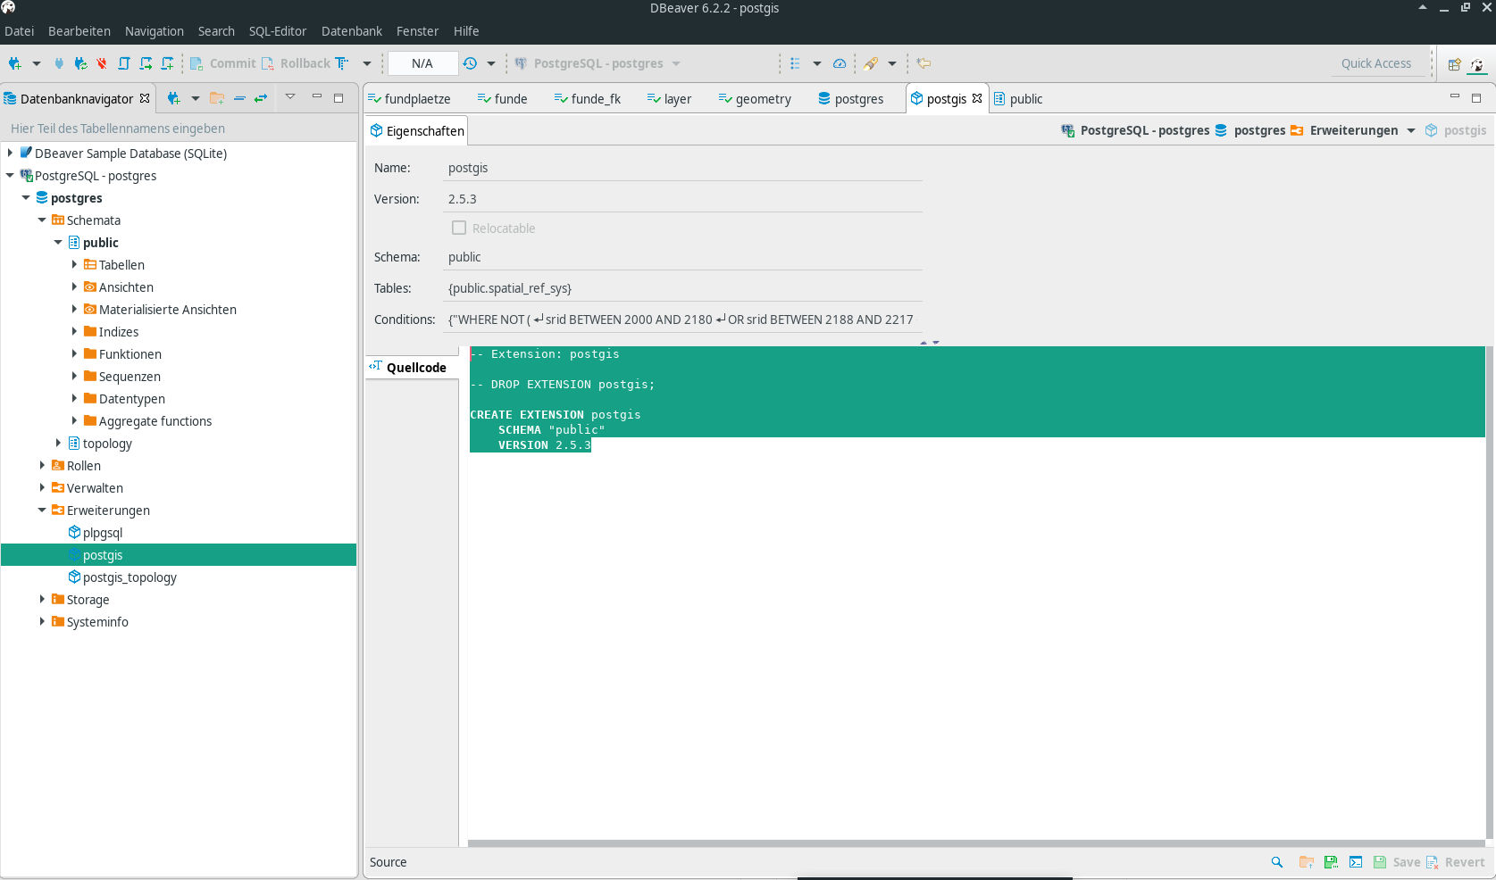Click the new folder icon in navigator

pyautogui.click(x=217, y=98)
